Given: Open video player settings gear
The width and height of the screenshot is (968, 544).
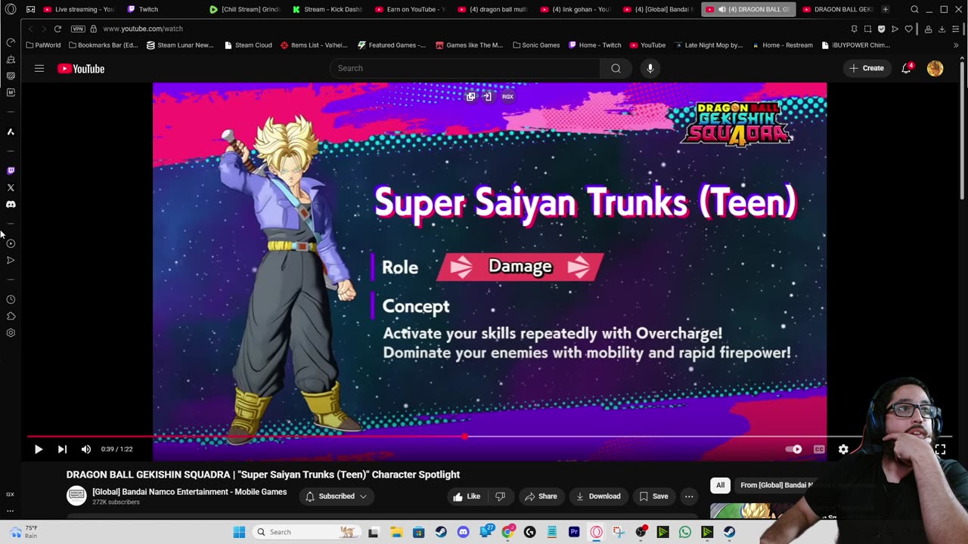Looking at the screenshot, I should [843, 449].
